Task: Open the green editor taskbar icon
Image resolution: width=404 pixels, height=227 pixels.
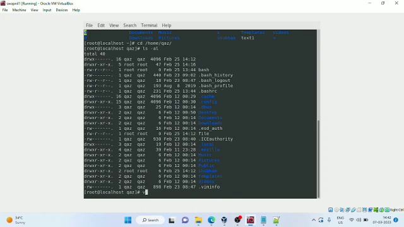Action: (x=276, y=220)
